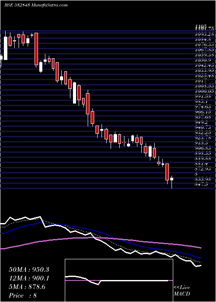Click the 847.5 price axis label
The width and height of the screenshot is (216, 302).
coord(202,185)
